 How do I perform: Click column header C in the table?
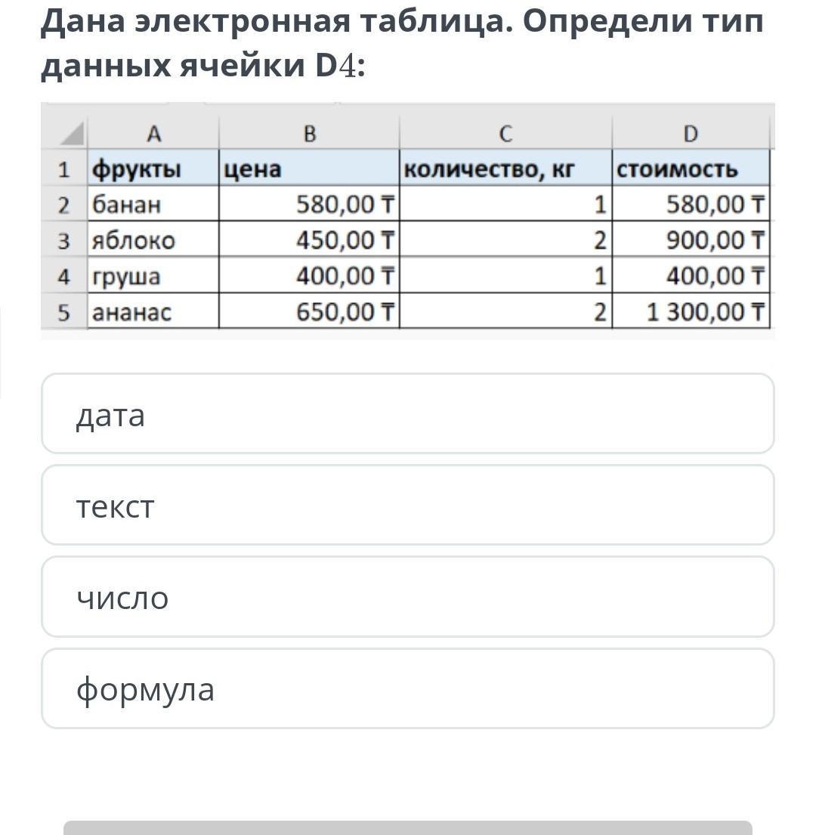tap(505, 133)
